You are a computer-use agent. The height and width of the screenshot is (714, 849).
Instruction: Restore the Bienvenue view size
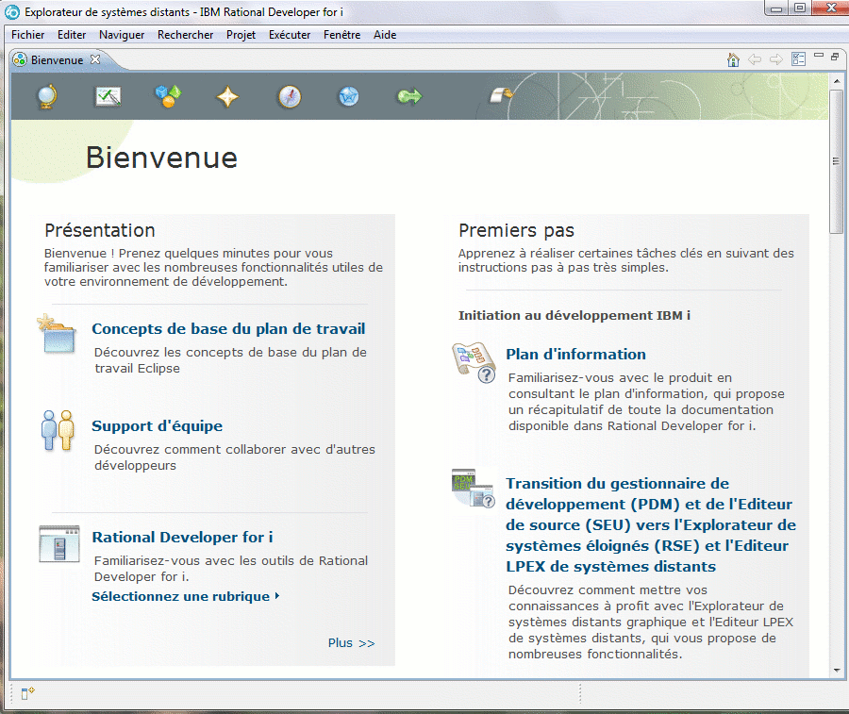[835, 57]
